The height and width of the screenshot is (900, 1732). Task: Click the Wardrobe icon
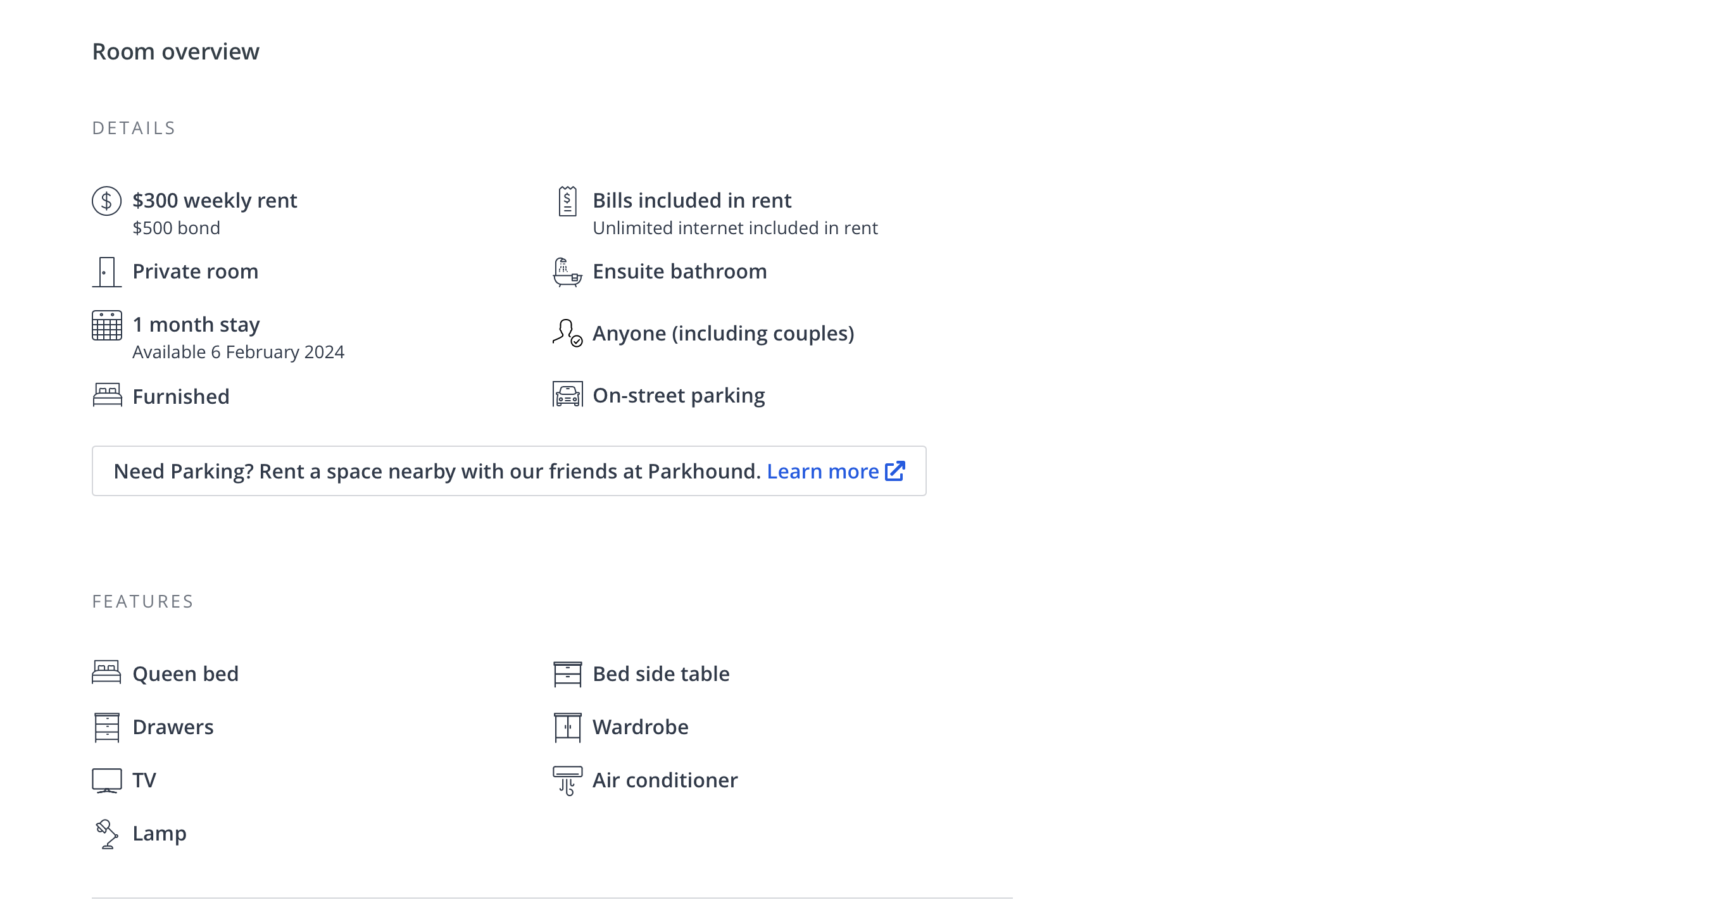pos(567,727)
